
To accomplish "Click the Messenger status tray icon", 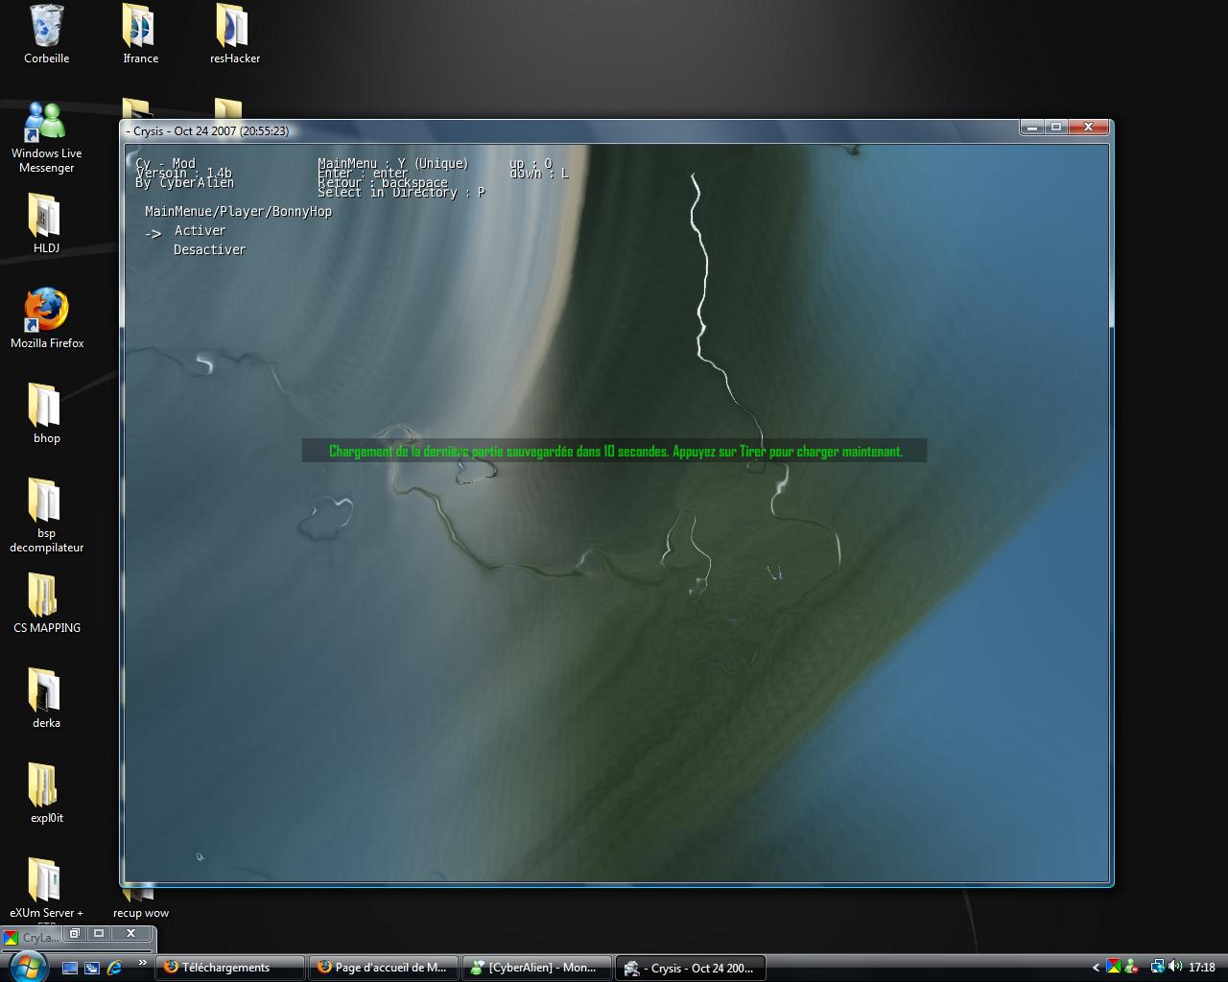I will [1131, 968].
